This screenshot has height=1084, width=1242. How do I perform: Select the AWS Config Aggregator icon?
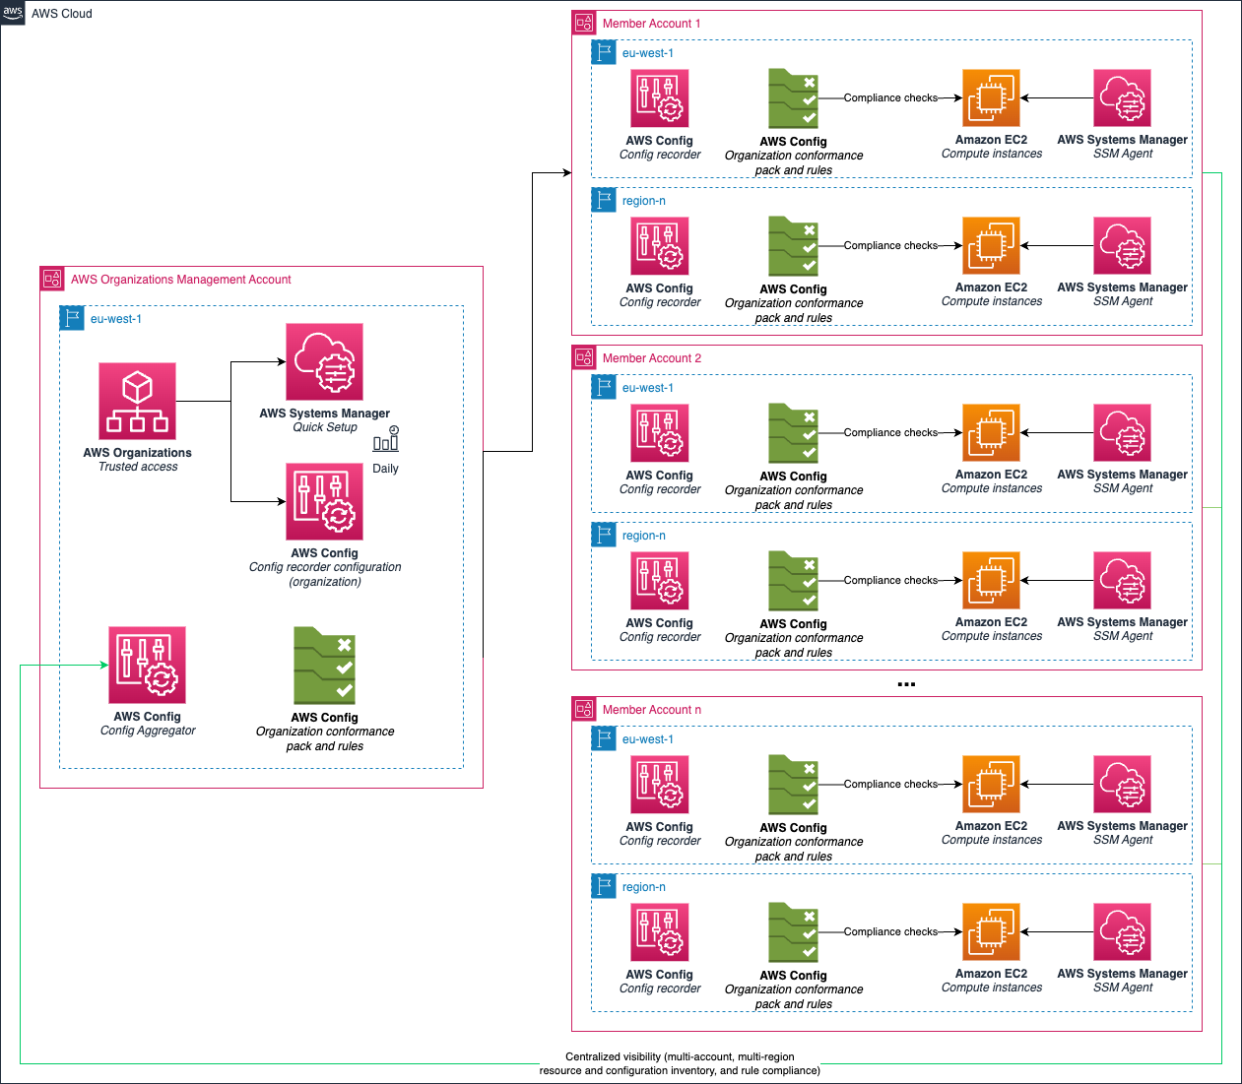[x=146, y=666]
